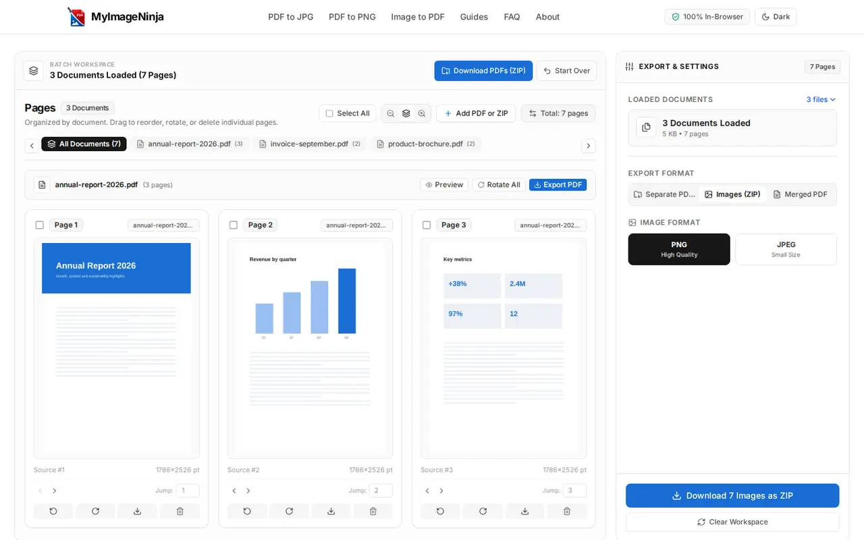Choose JPEG Small Size image format

click(x=786, y=249)
